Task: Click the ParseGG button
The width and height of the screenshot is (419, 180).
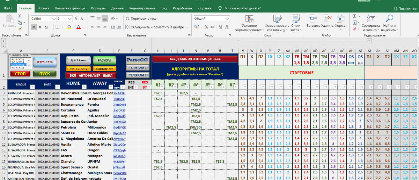Action: (137, 60)
